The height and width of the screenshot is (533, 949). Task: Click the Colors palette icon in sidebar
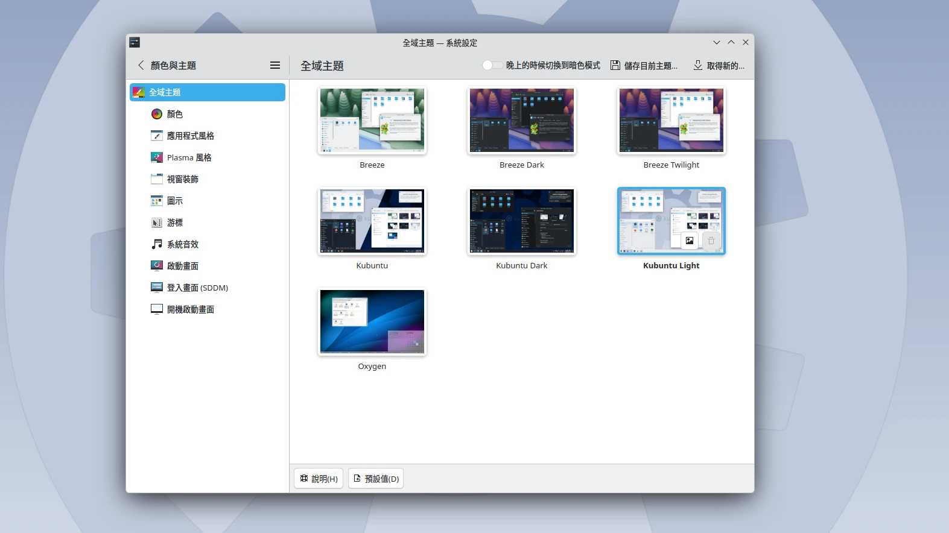pyautogui.click(x=157, y=114)
